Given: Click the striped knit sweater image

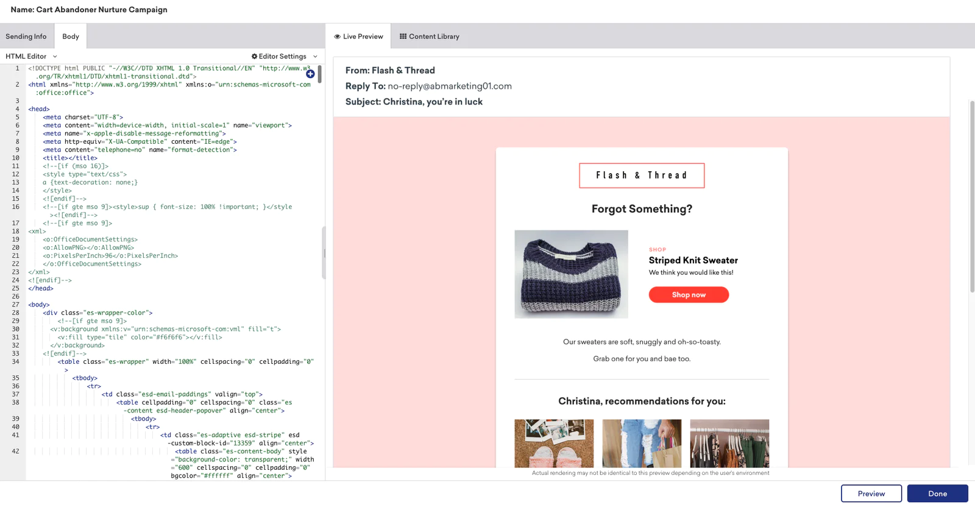Looking at the screenshot, I should [x=571, y=274].
